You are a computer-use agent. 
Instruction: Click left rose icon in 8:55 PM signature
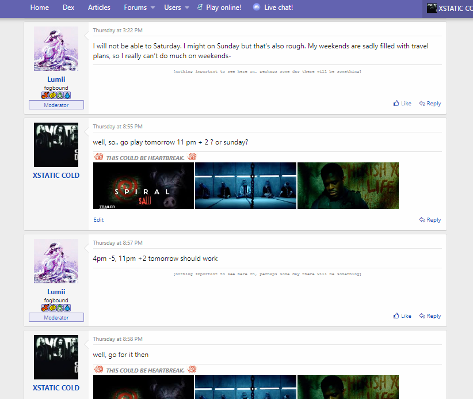pos(98,157)
